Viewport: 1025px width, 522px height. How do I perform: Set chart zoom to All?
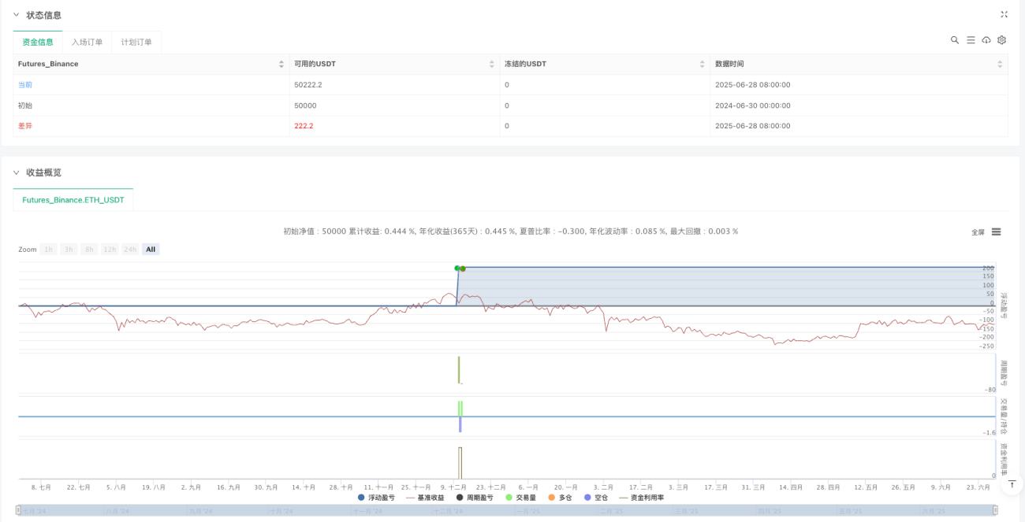click(151, 250)
